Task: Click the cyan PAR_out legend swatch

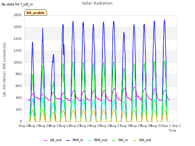Action: 90,141
